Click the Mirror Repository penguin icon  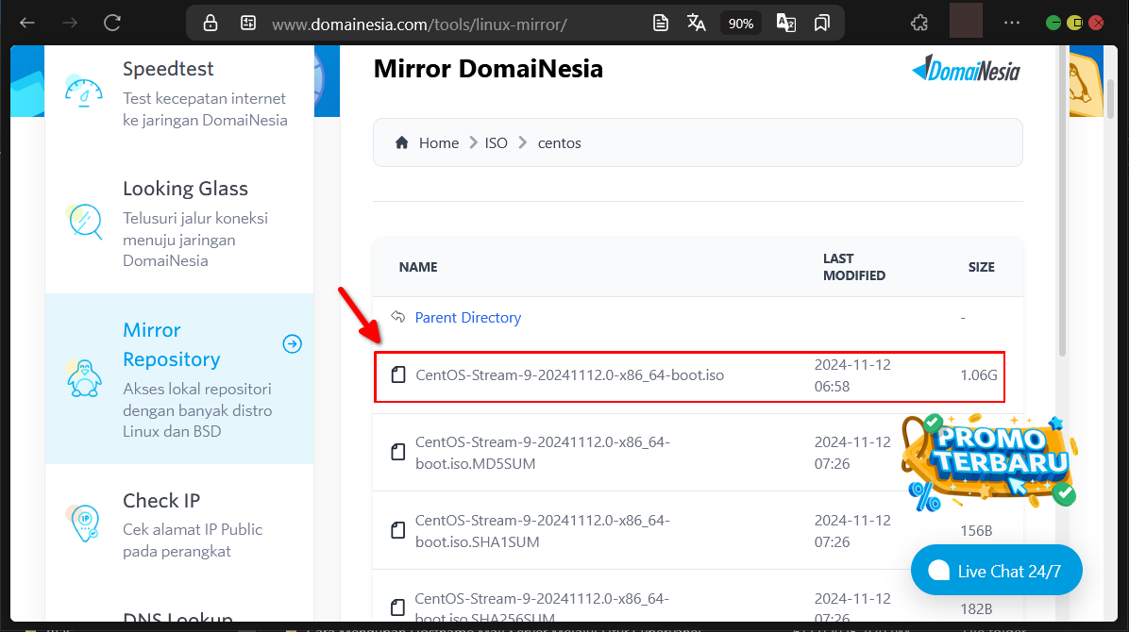click(x=84, y=378)
